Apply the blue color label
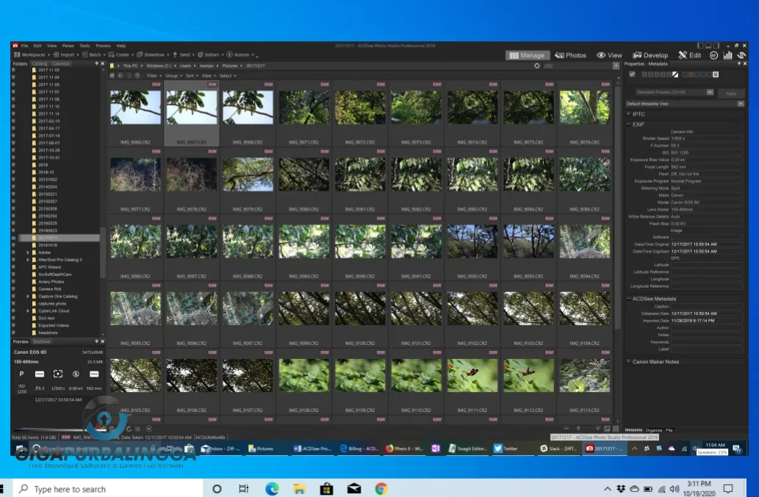Screen dimensions: 759x497 pos(704,74)
